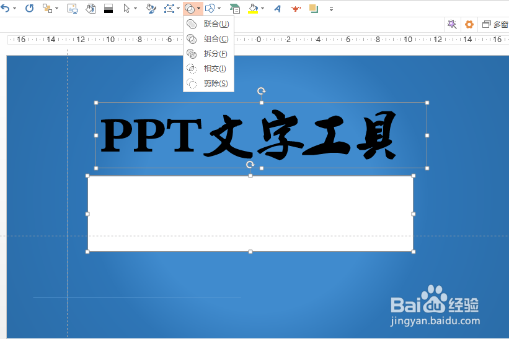Click the Repeat/Redo circular arrow icon
Viewport: 509px width, 339px height.
(30, 8)
